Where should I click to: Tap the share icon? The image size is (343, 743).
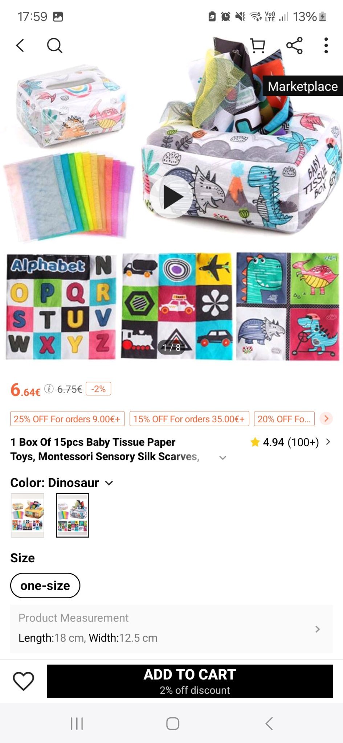[x=294, y=46]
